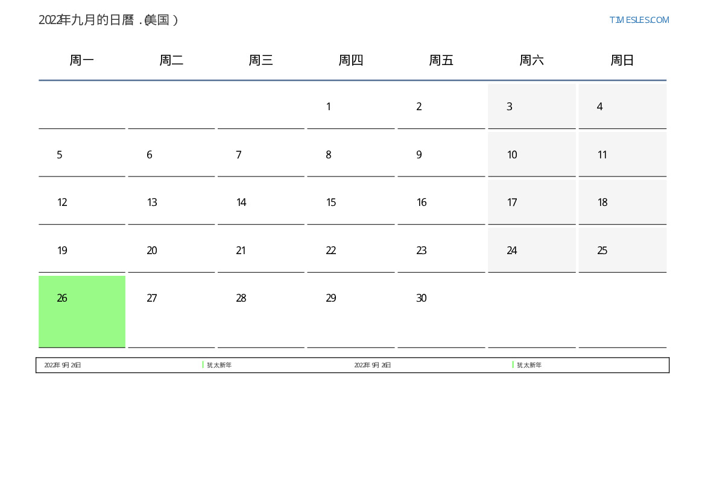Select date 1 in the calendar

329,107
